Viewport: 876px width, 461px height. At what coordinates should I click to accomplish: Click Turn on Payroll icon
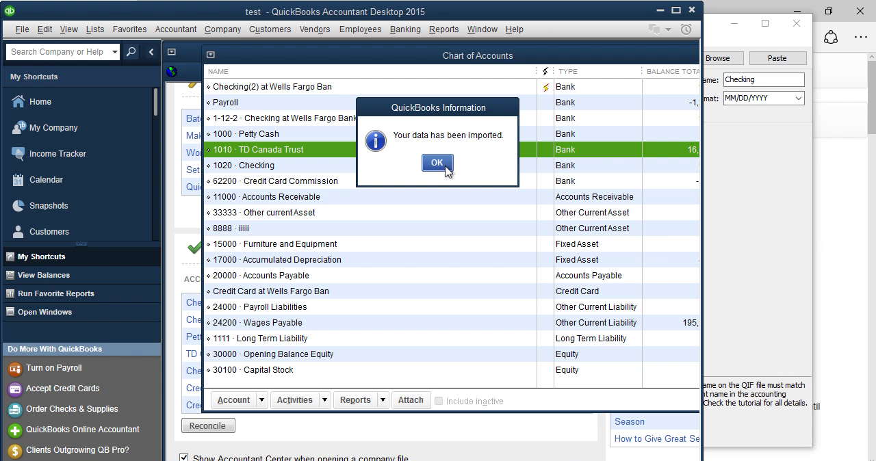(x=14, y=369)
